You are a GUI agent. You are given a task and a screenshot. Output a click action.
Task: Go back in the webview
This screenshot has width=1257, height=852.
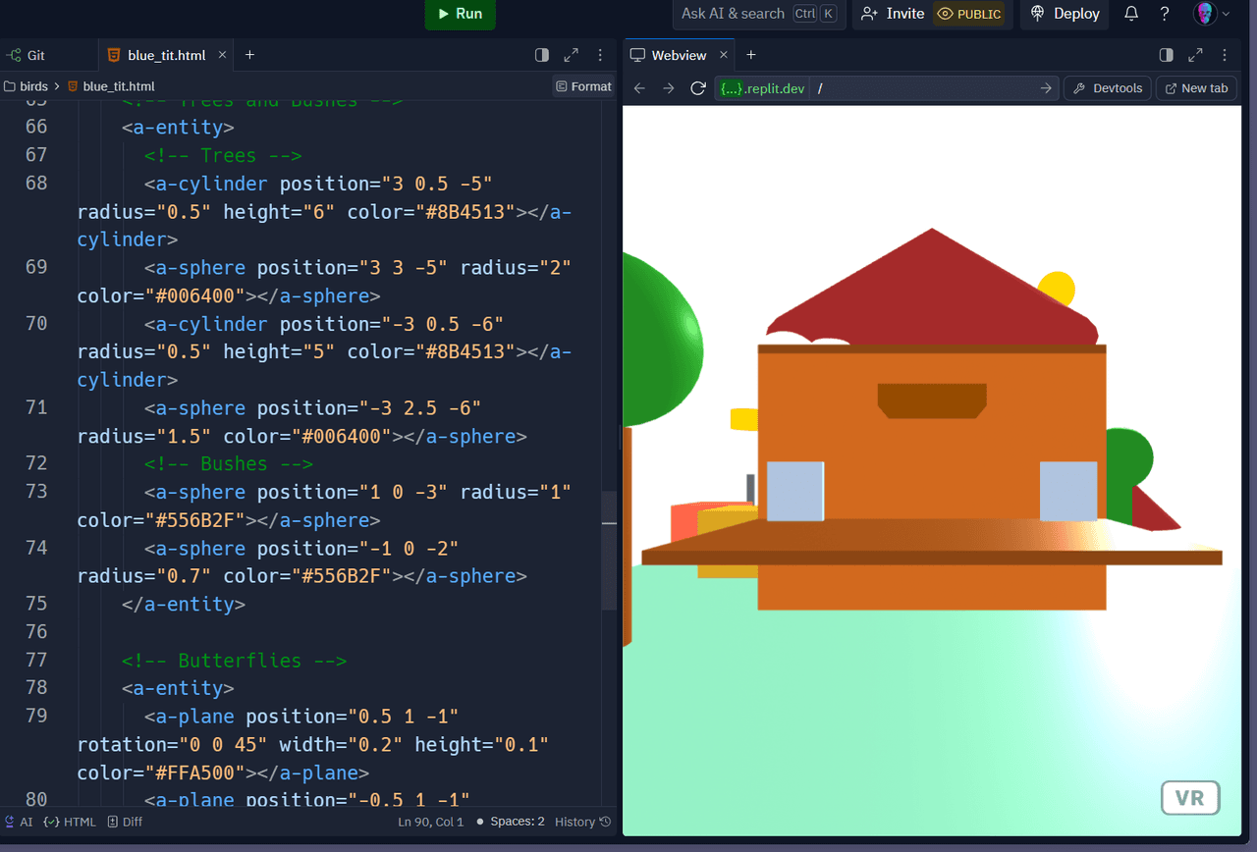click(x=639, y=88)
